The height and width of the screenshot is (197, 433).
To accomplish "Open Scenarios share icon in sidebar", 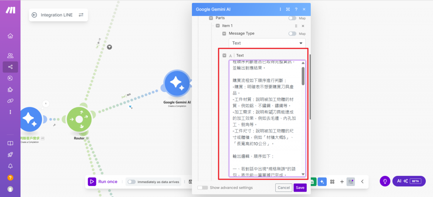I will coord(11,67).
